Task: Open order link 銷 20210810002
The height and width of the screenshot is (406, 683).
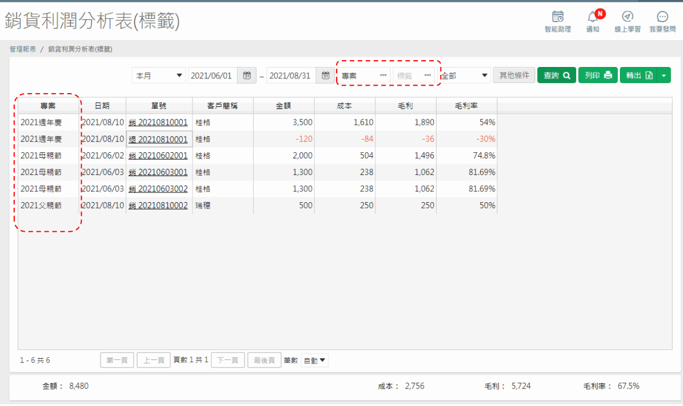Action: coord(158,206)
